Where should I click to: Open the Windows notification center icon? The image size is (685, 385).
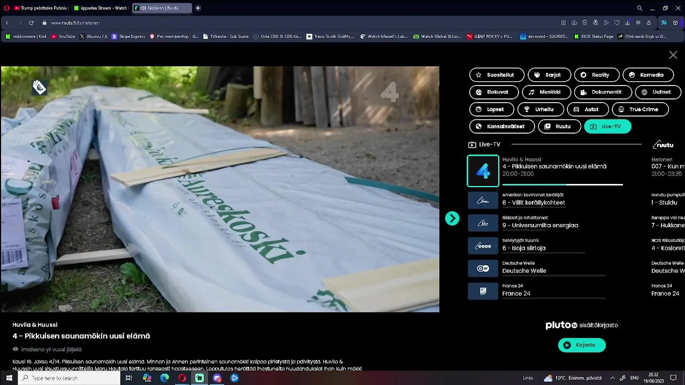[x=674, y=378]
